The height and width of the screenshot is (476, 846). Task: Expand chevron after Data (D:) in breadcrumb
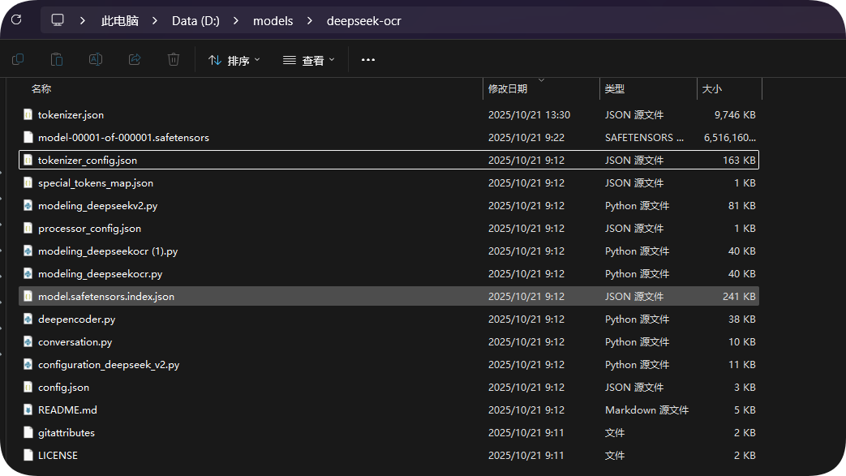[236, 21]
